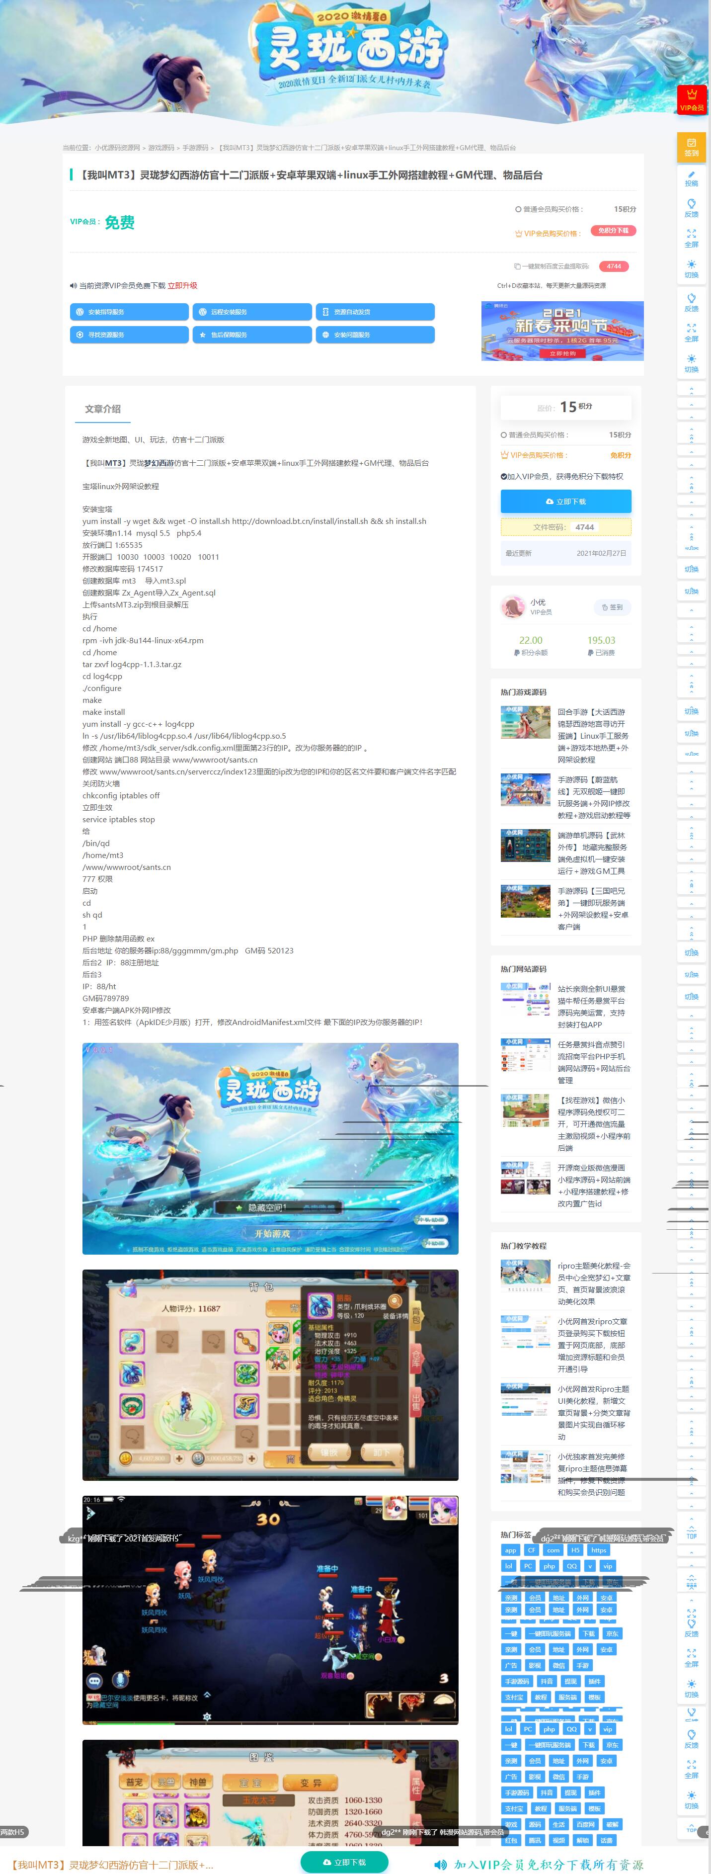Click the red 立即升级 link
This screenshot has width=711, height=1874.
[182, 286]
